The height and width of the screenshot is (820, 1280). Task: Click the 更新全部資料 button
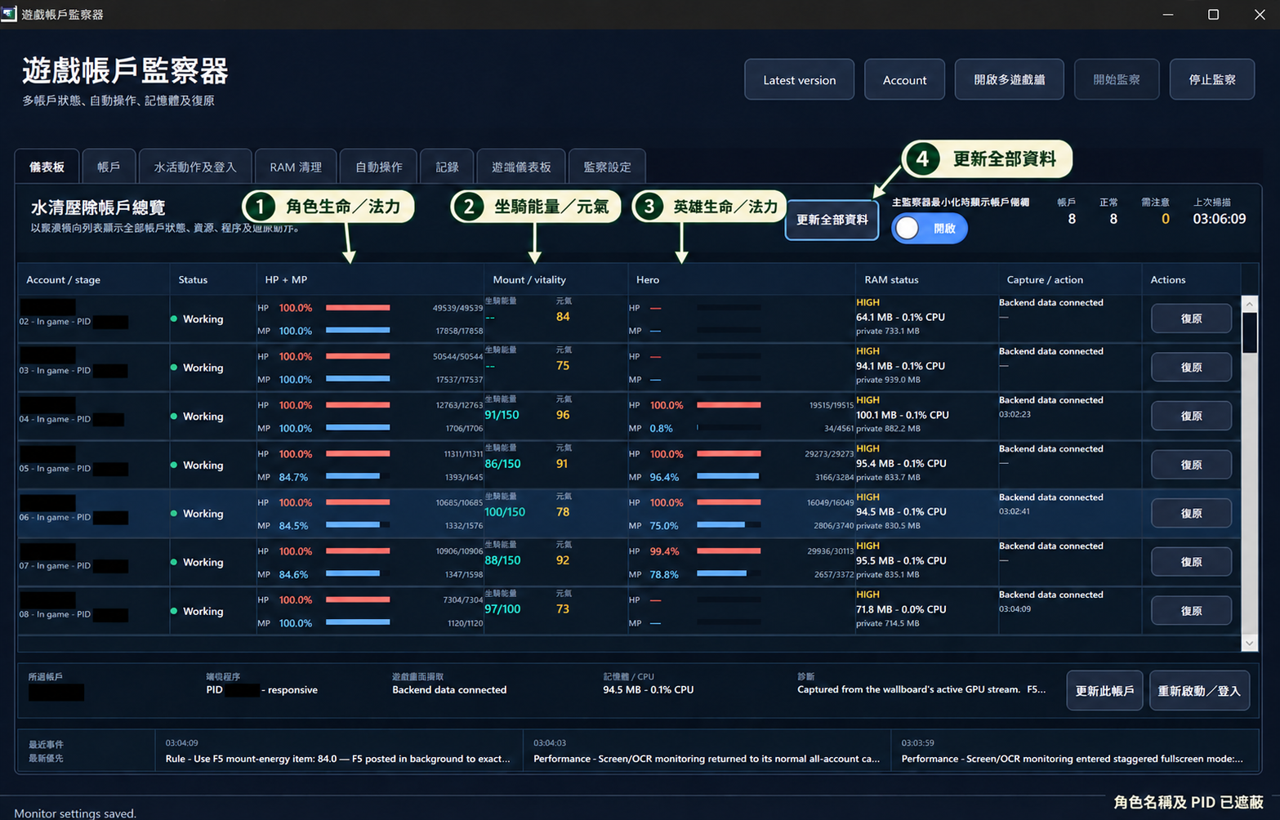point(832,220)
